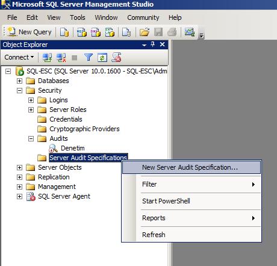Open the File menu
Image resolution: width=277 pixels, height=266 pixels.
(x=12, y=17)
